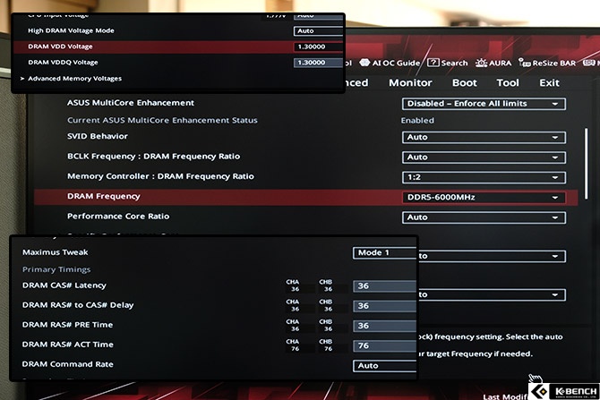
Task: Open the Performance Core Ratio dropdown
Action: [484, 217]
